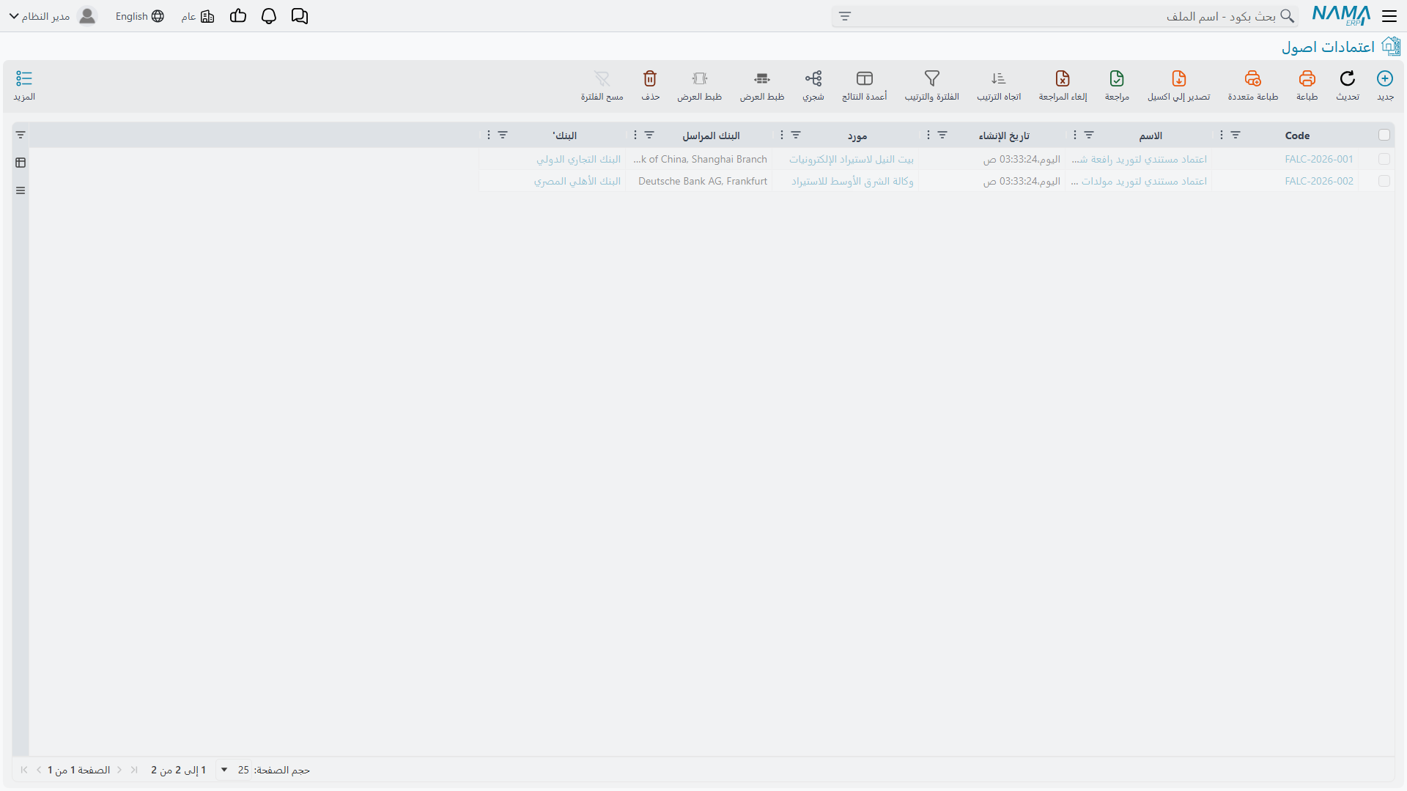This screenshot has height=791, width=1407.
Task: Filter the Code column
Action: pos(1236,135)
